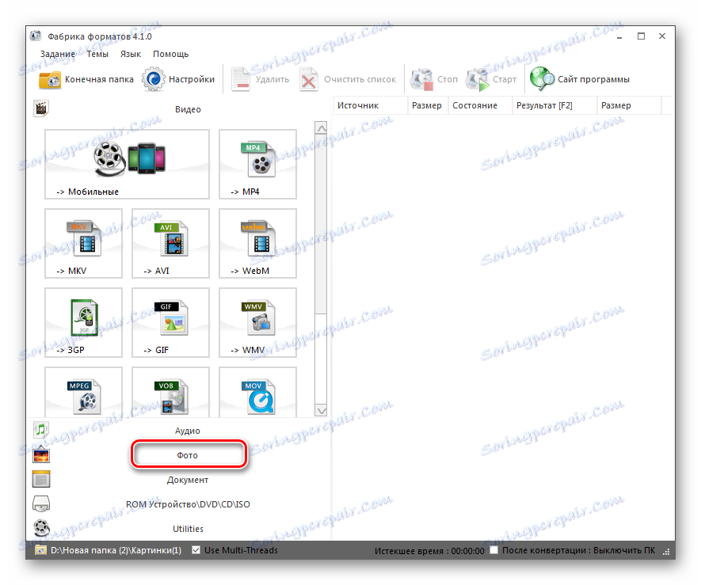Open the Язык menu

point(131,54)
